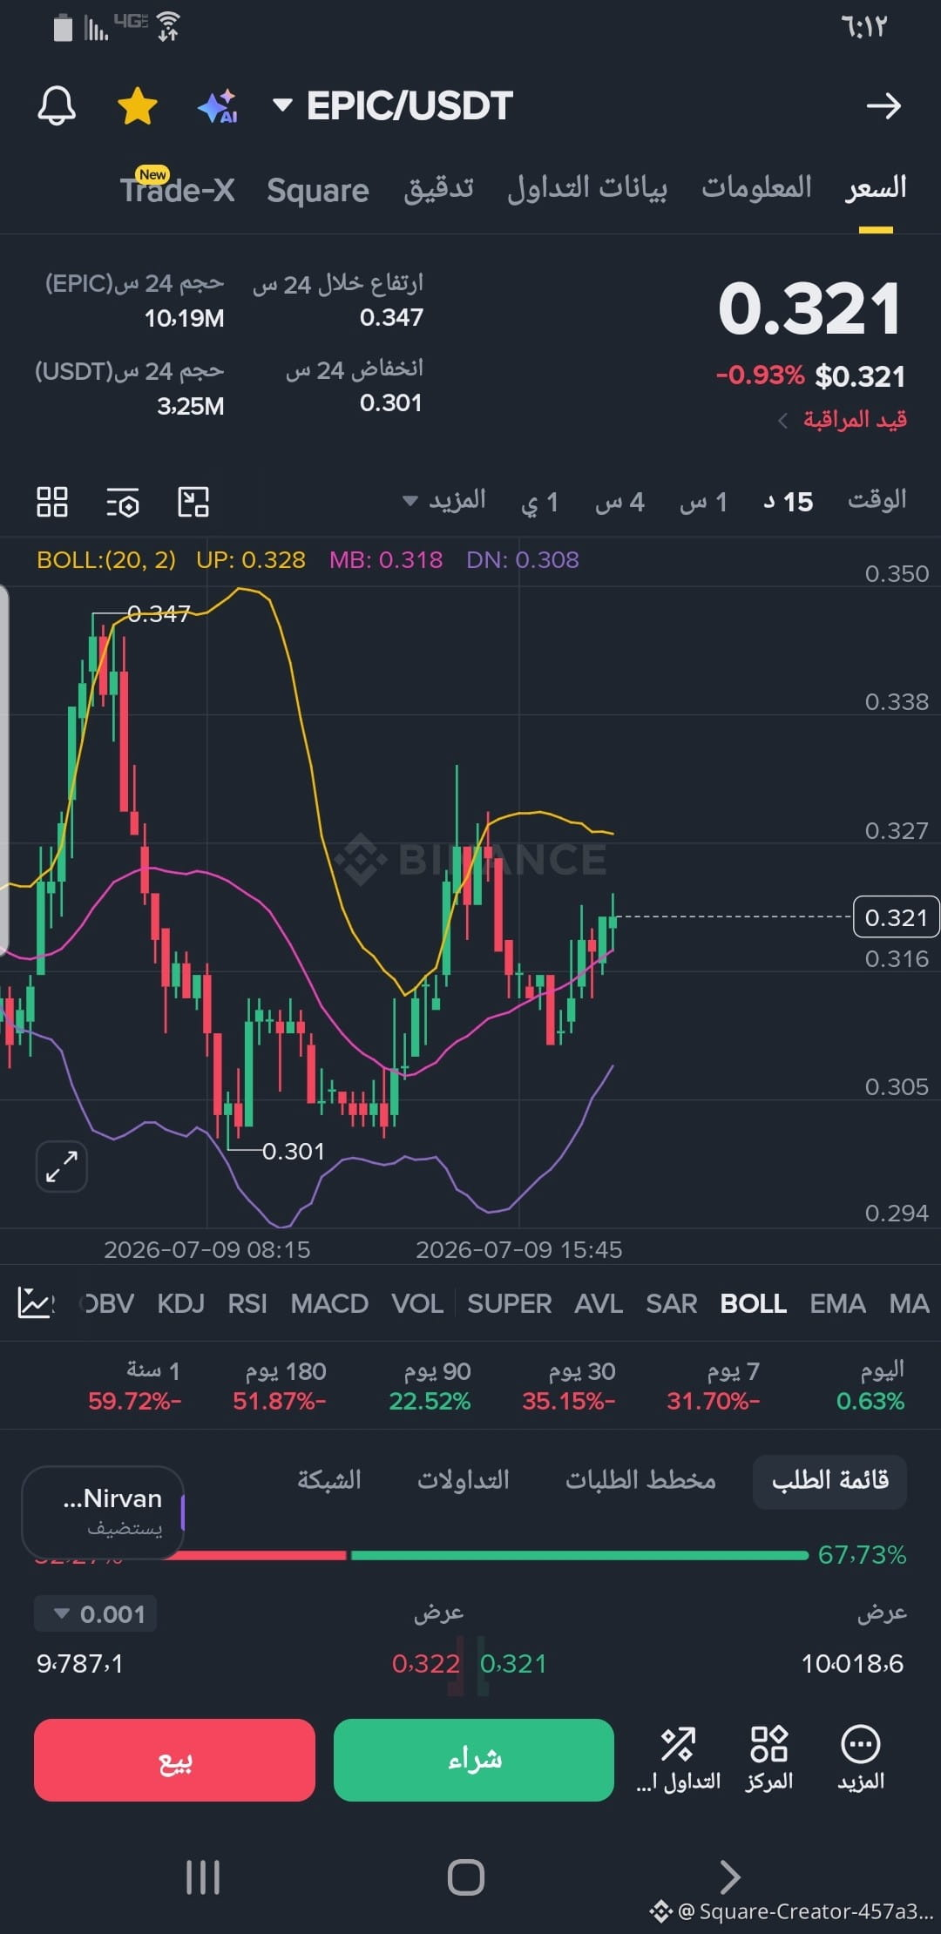941x1934 pixels.
Task: Select the 1 ي daily timeframe
Action: (540, 503)
